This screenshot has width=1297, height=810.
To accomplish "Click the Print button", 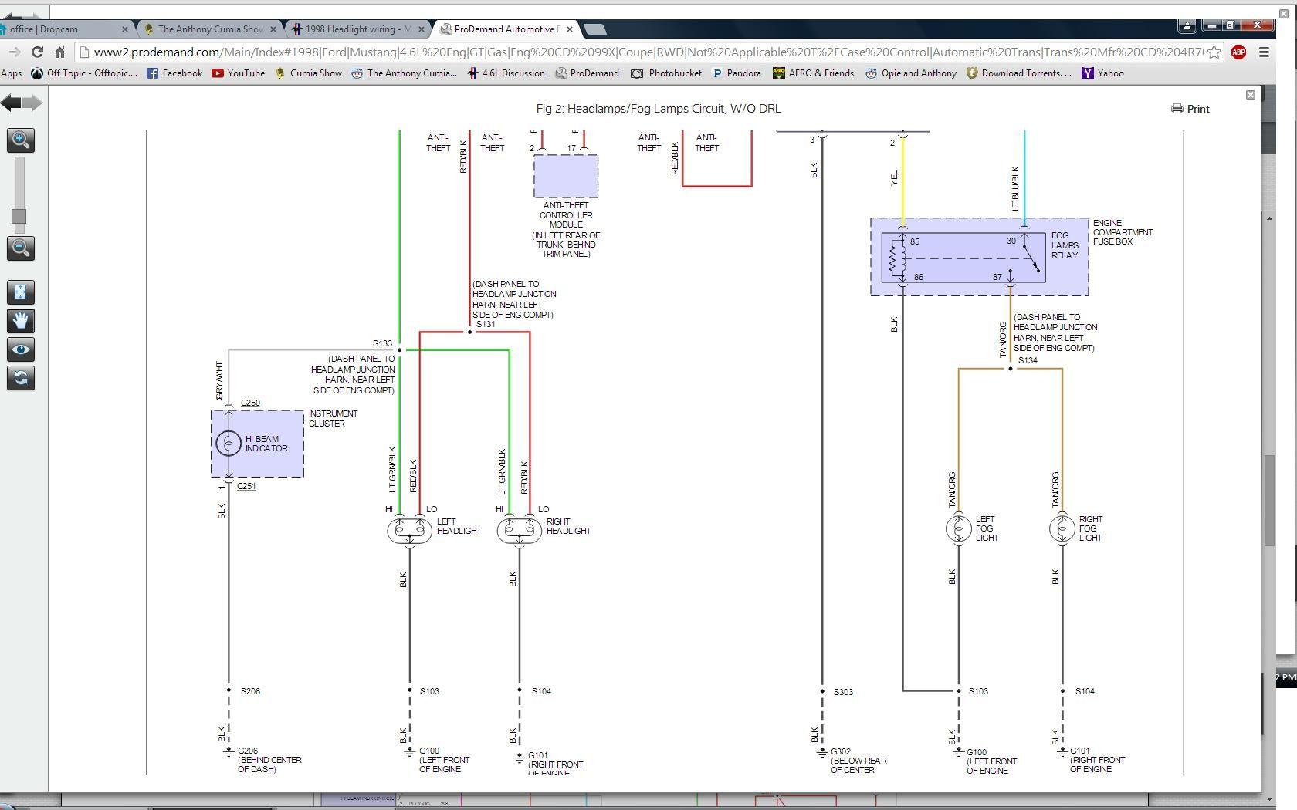I will click(1190, 109).
